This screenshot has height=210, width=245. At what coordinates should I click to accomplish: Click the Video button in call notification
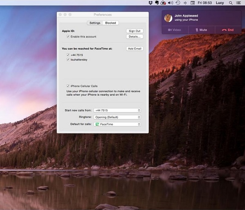(x=175, y=30)
